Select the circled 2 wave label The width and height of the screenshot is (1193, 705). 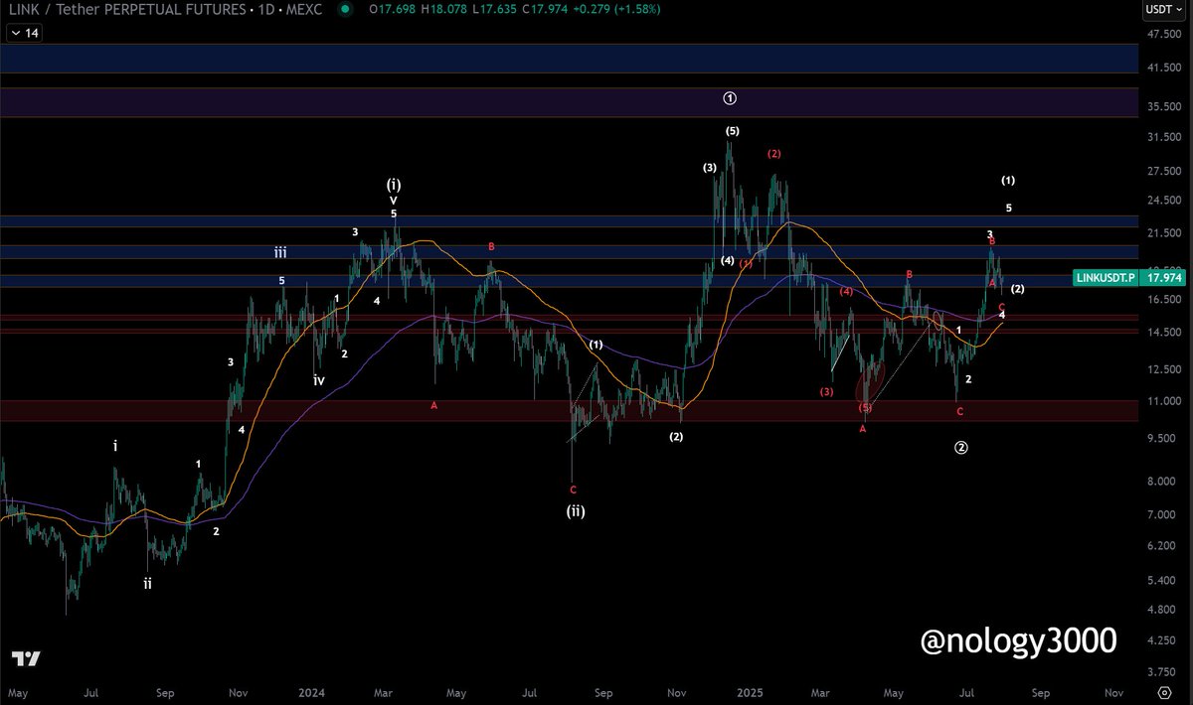pos(961,447)
